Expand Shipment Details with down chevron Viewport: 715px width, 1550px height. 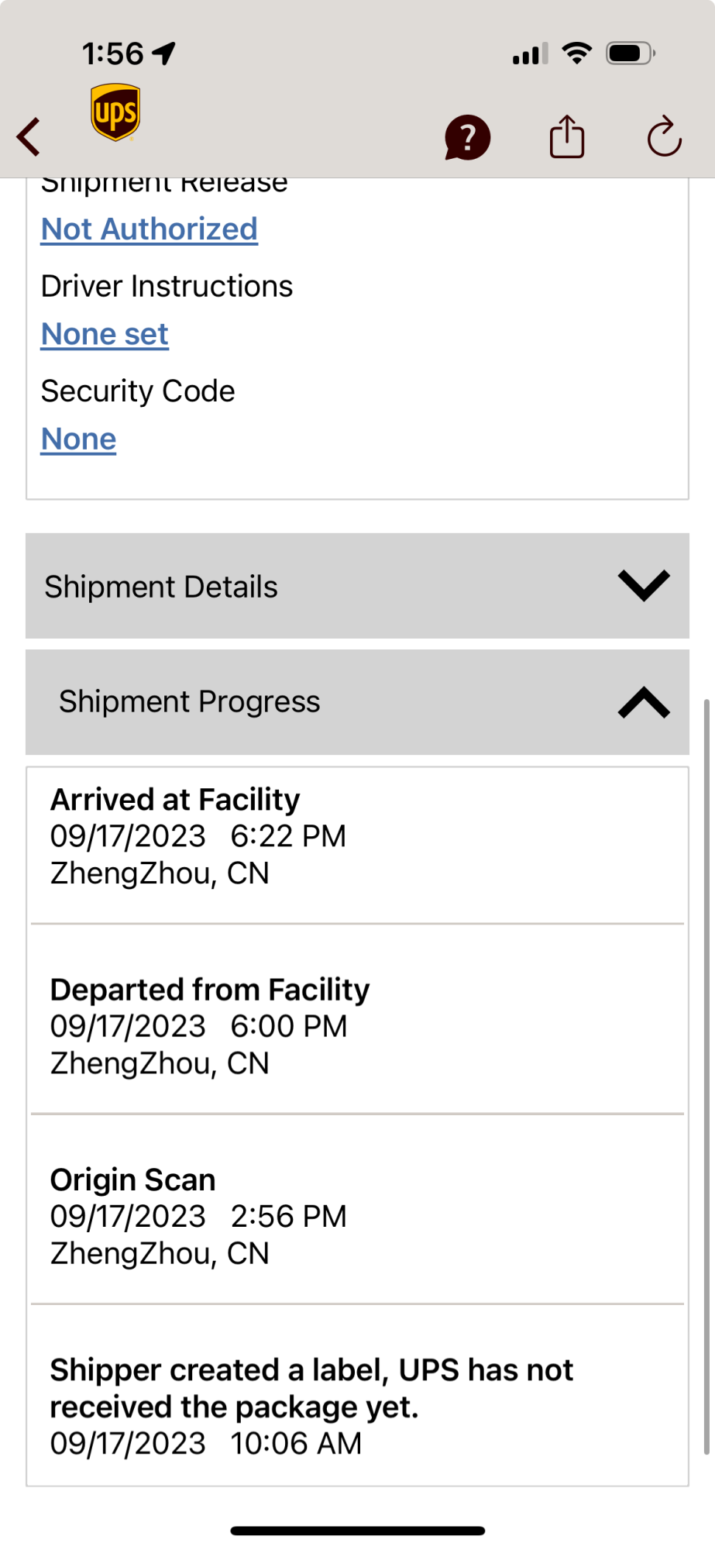click(x=644, y=586)
